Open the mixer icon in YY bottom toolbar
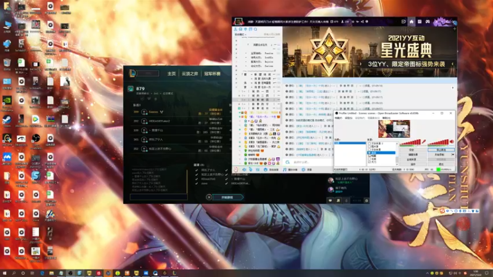Screen dimensions: 493x277 point(258,169)
